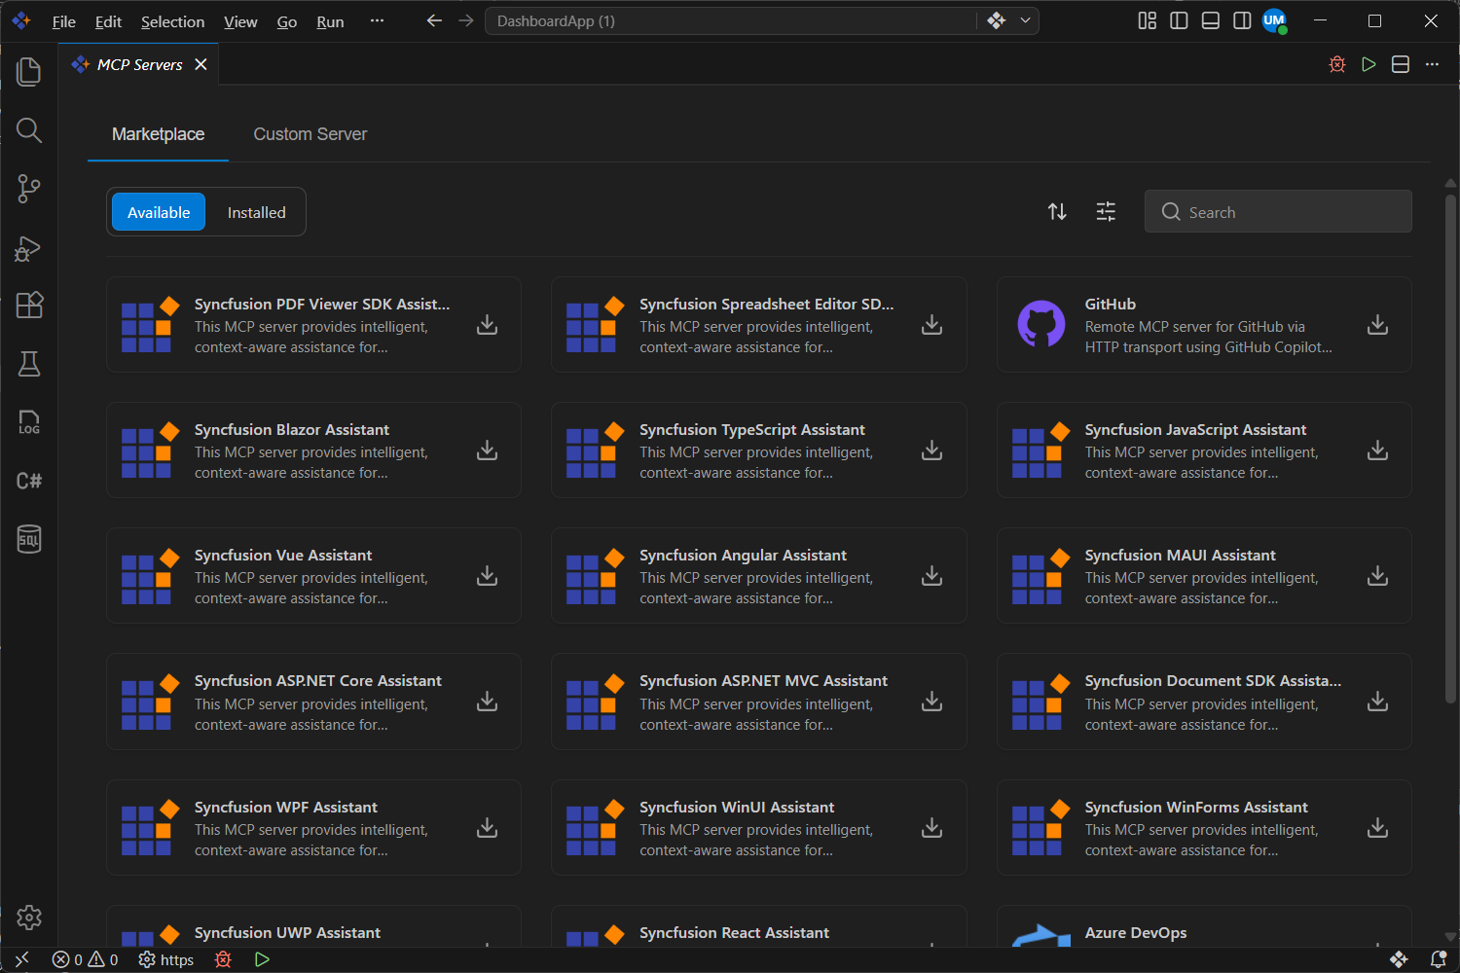Open the Manage settings gear
This screenshot has width=1460, height=973.
(29, 918)
